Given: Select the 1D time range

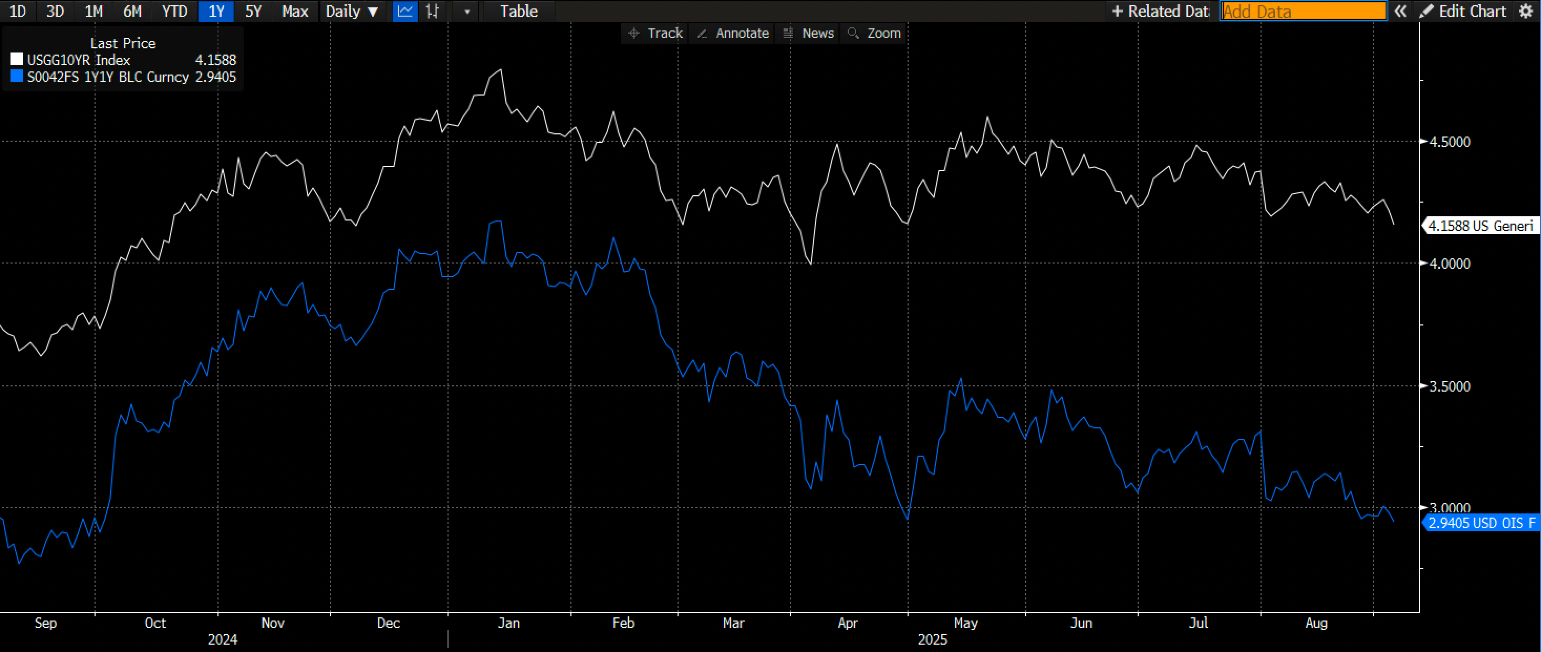Looking at the screenshot, I should point(18,12).
